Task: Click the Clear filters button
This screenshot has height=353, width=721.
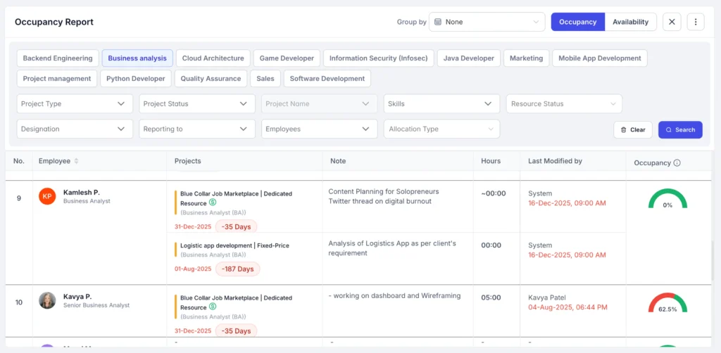Action: pos(633,130)
